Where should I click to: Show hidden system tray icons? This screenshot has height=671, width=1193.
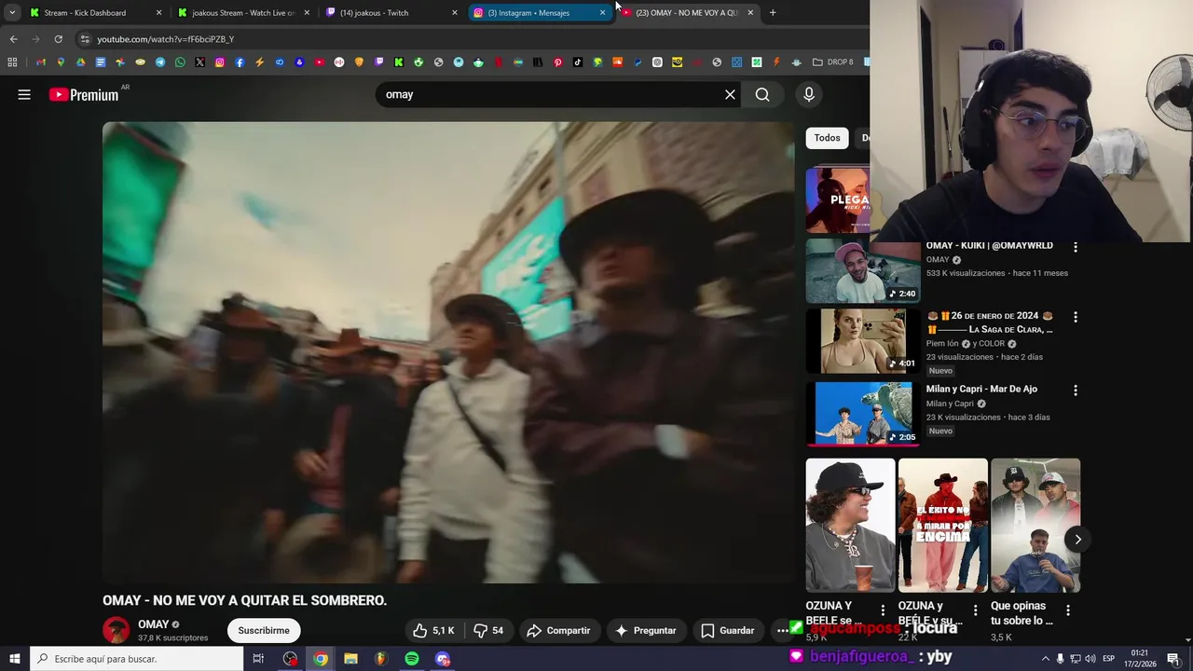pyautogui.click(x=1045, y=659)
